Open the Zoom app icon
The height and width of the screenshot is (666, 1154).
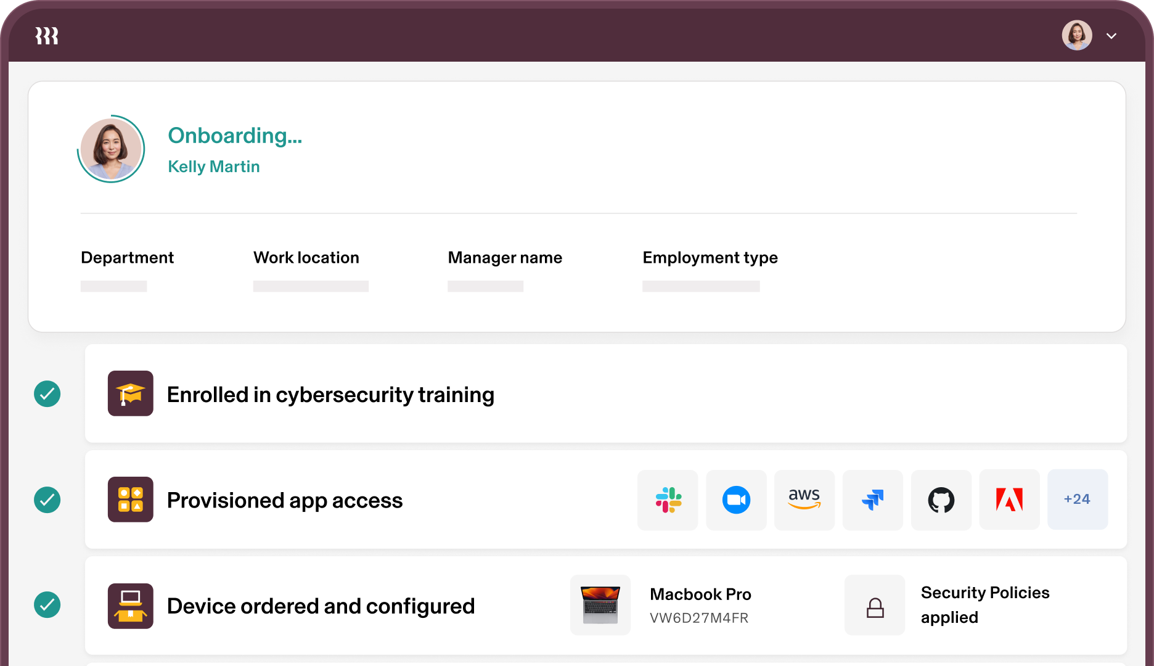[x=736, y=499]
